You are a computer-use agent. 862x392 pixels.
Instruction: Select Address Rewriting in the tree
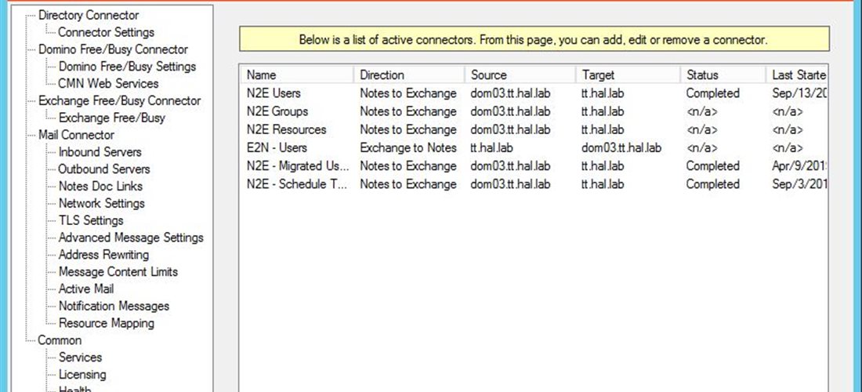coord(103,255)
